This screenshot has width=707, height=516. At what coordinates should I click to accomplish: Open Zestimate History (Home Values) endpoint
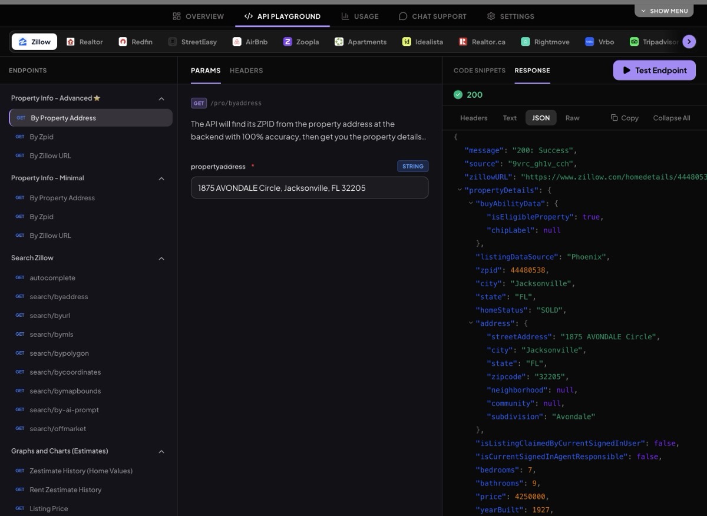(x=91, y=471)
